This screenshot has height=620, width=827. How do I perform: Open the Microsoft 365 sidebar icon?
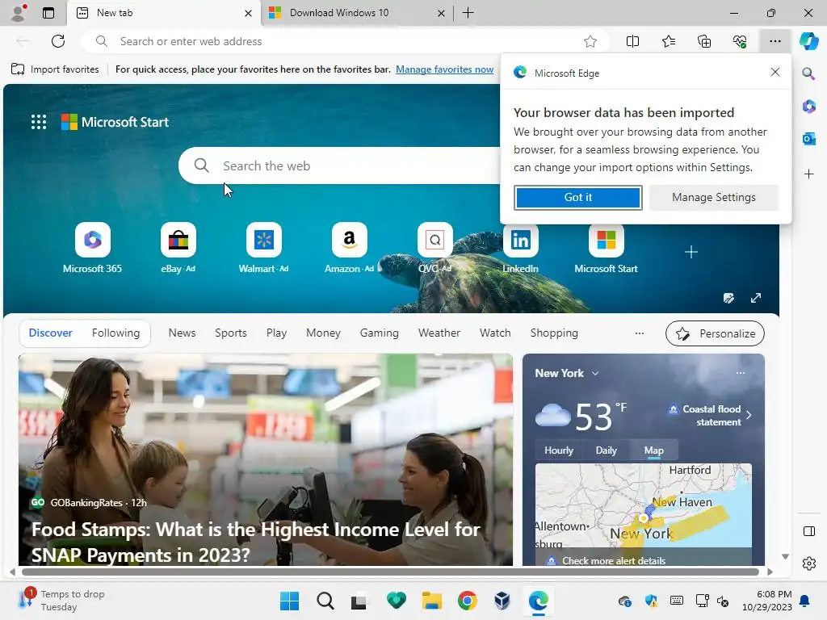809,107
